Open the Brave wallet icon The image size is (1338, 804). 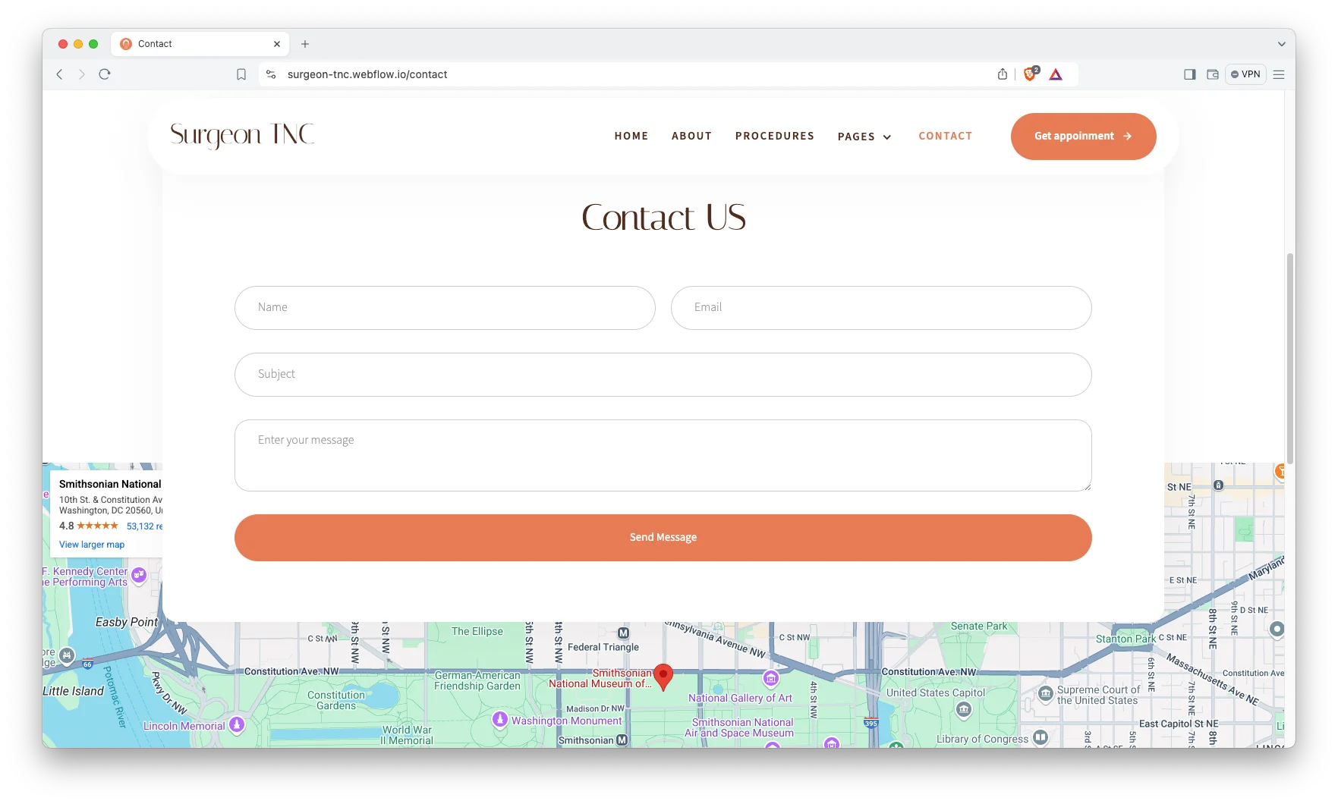point(1212,74)
